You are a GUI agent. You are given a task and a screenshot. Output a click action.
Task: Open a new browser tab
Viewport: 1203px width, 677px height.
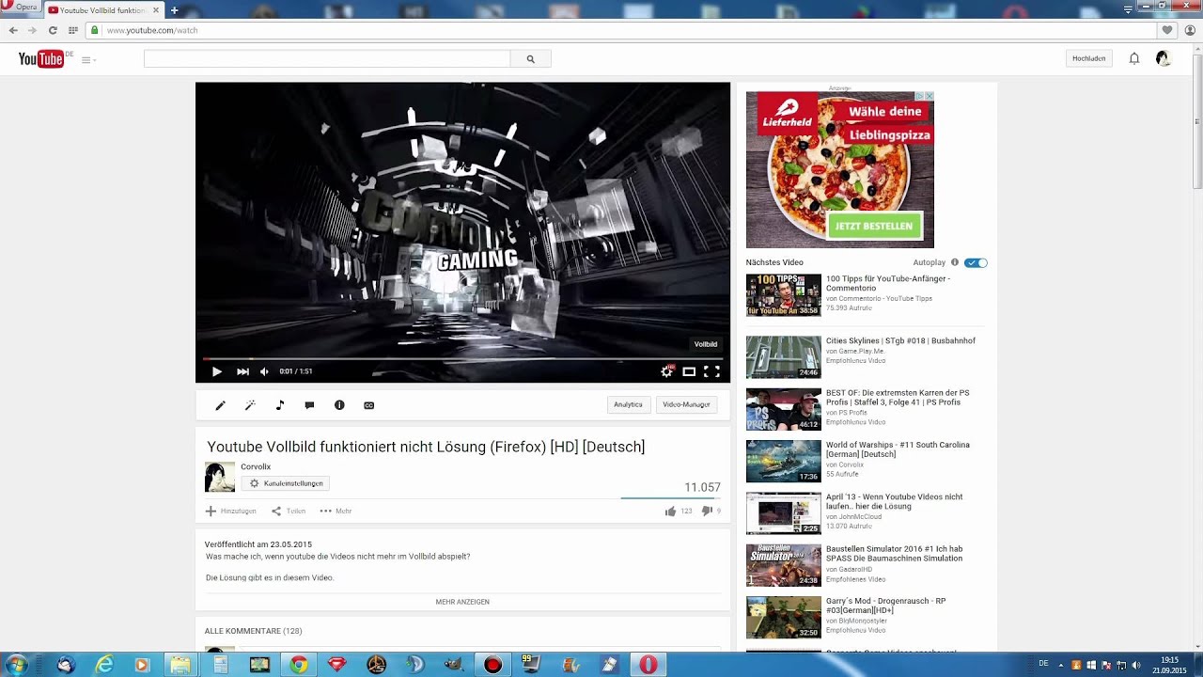coord(174,10)
